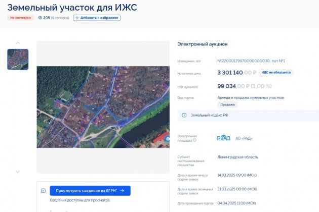This screenshot has width=319, height=212.
Task: Select the 'Электронный аукцион' section heading
Action: coord(203,44)
